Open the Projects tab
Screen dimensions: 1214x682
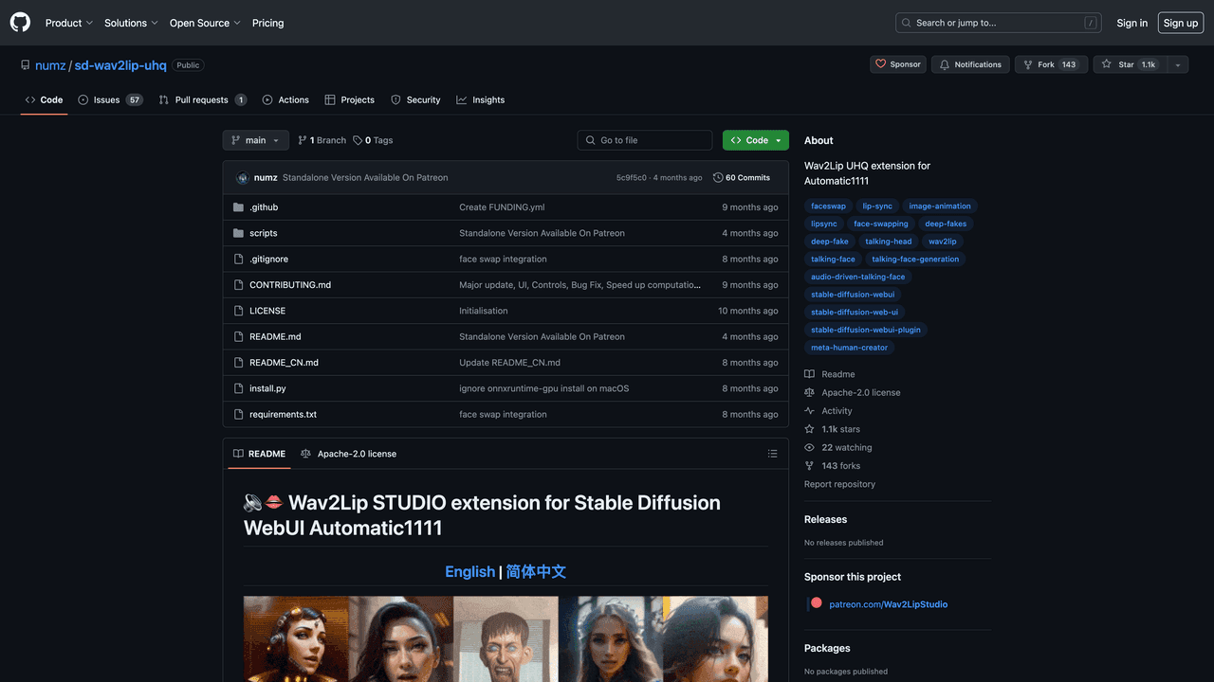(349, 99)
